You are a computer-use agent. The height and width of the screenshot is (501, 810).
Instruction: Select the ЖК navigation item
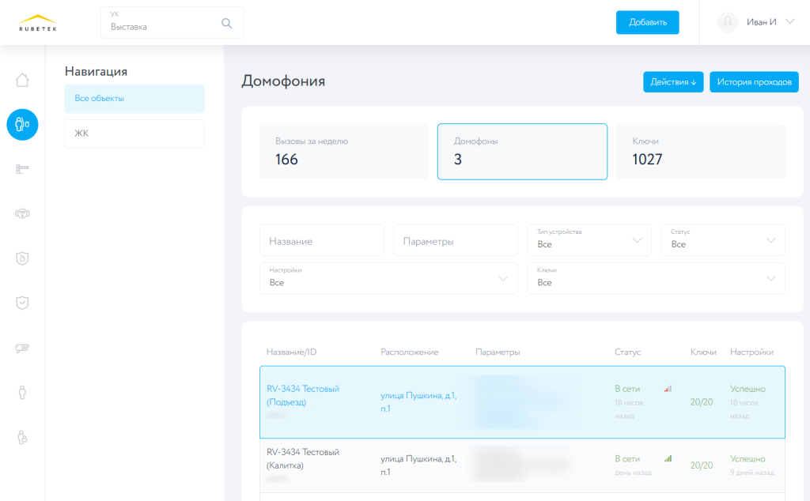134,133
